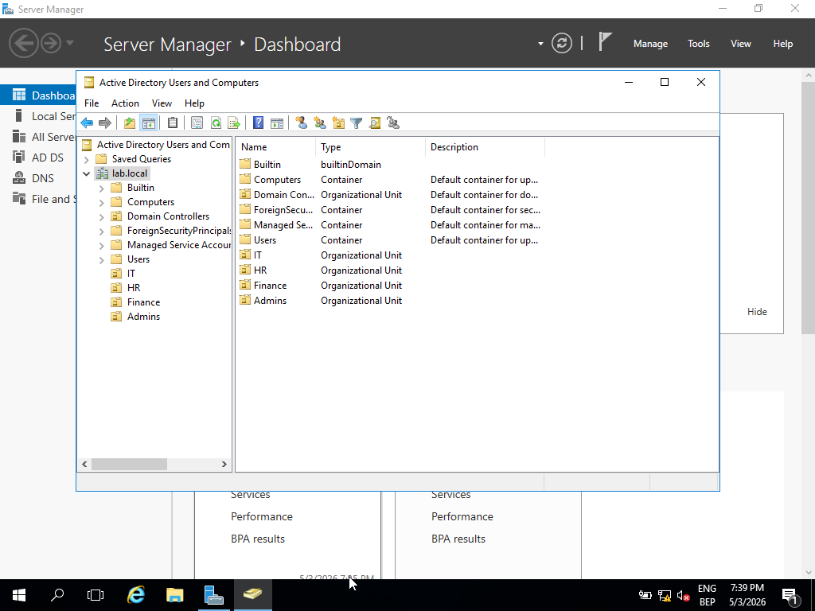Screen dimensions: 815x611
Task: Click the Up One Level folder icon
Action: [x=130, y=123]
